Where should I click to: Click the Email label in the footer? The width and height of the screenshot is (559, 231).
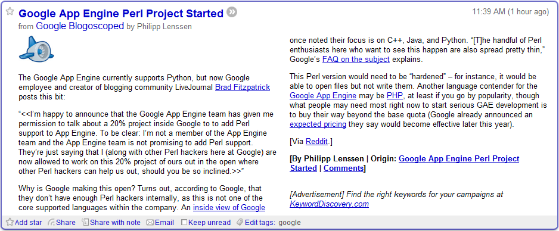point(164,223)
